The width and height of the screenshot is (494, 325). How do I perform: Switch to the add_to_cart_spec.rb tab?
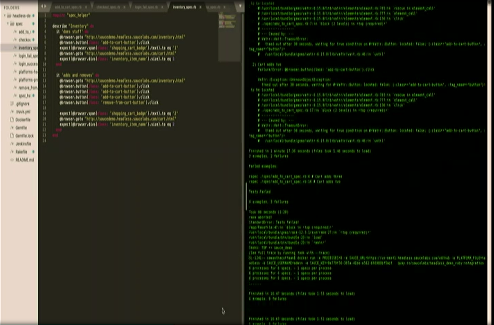pos(68,7)
